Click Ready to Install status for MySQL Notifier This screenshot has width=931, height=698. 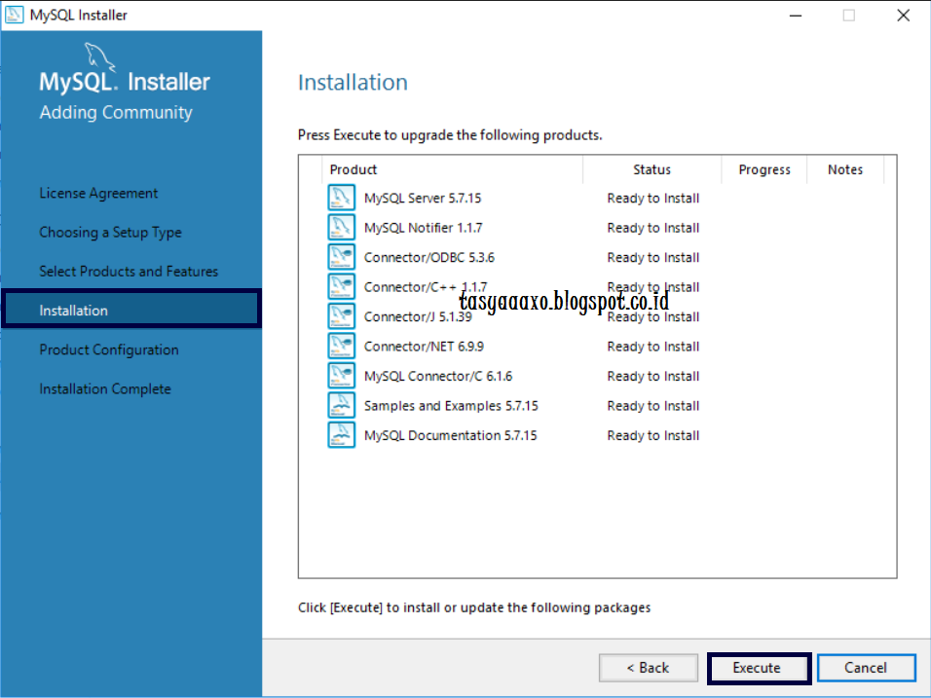click(x=653, y=228)
